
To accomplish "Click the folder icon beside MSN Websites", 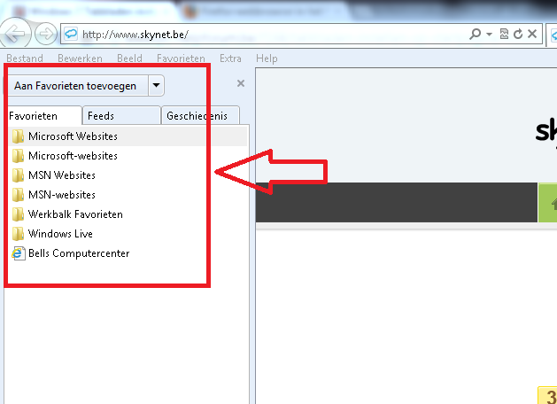I will pos(18,175).
